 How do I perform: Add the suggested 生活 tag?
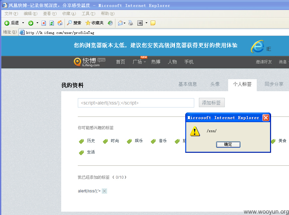click(x=91, y=152)
